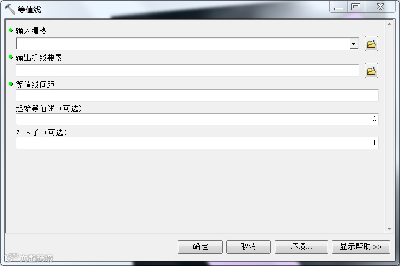Maximize the 等值线 dialog window
This screenshot has width=400, height=266.
point(356,7)
